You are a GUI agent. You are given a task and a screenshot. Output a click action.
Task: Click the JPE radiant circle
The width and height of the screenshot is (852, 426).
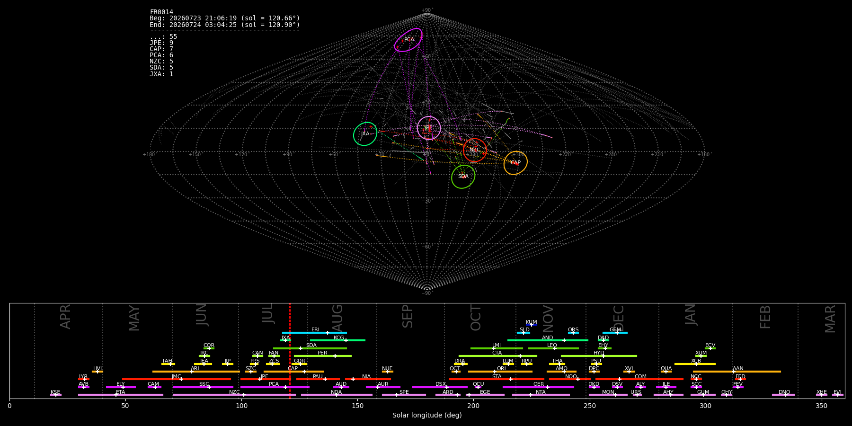[x=429, y=128]
